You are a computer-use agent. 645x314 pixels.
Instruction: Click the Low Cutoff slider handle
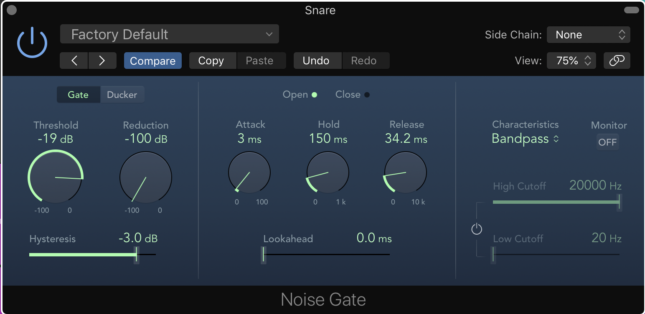tap(493, 254)
